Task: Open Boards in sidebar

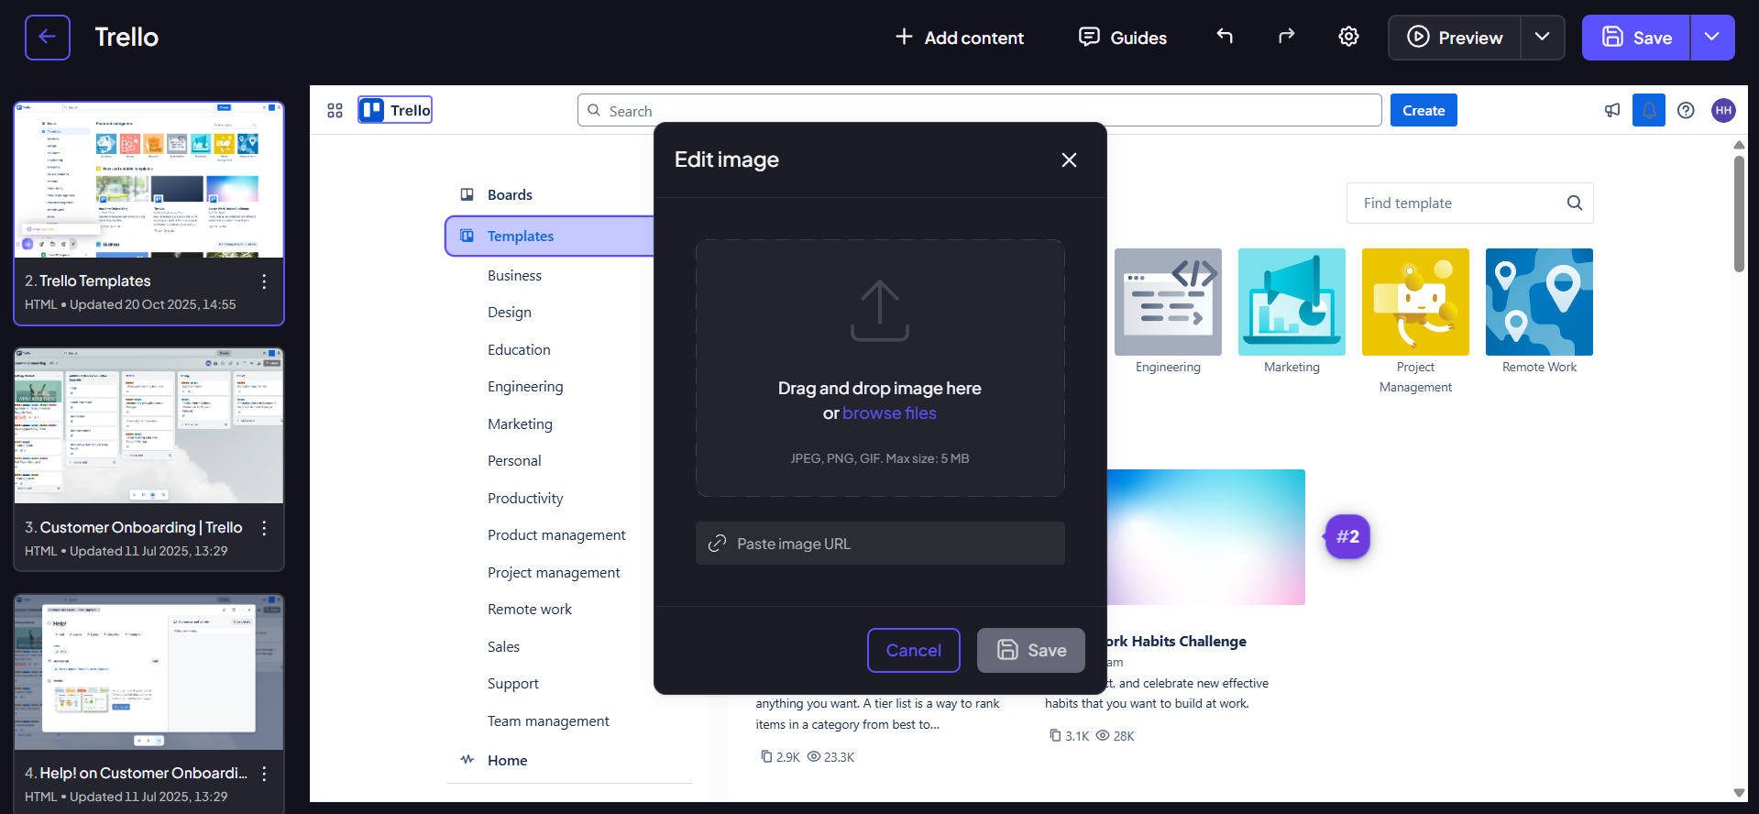Action: point(510,194)
